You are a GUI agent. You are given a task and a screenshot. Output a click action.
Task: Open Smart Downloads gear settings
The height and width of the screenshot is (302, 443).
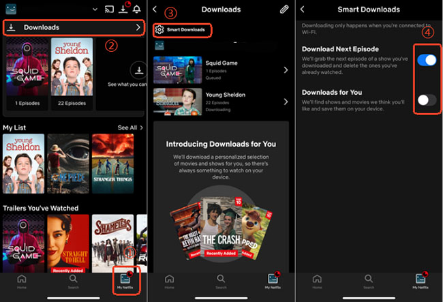(159, 30)
